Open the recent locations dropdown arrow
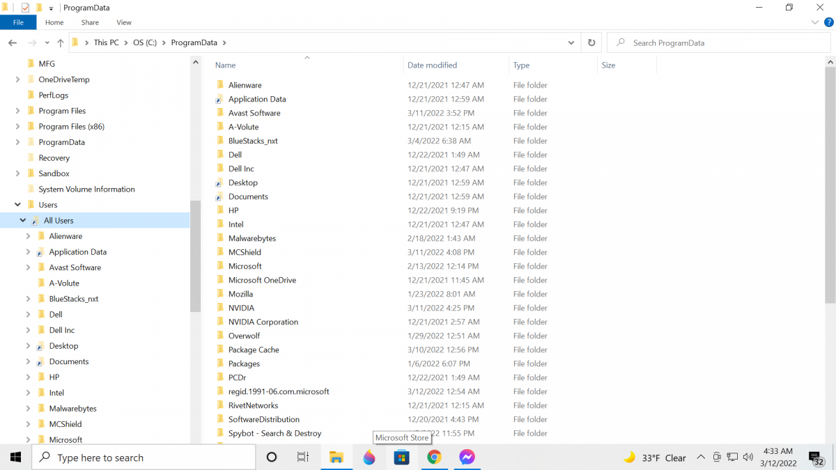Screen dimensions: 836x470 [x=47, y=42]
